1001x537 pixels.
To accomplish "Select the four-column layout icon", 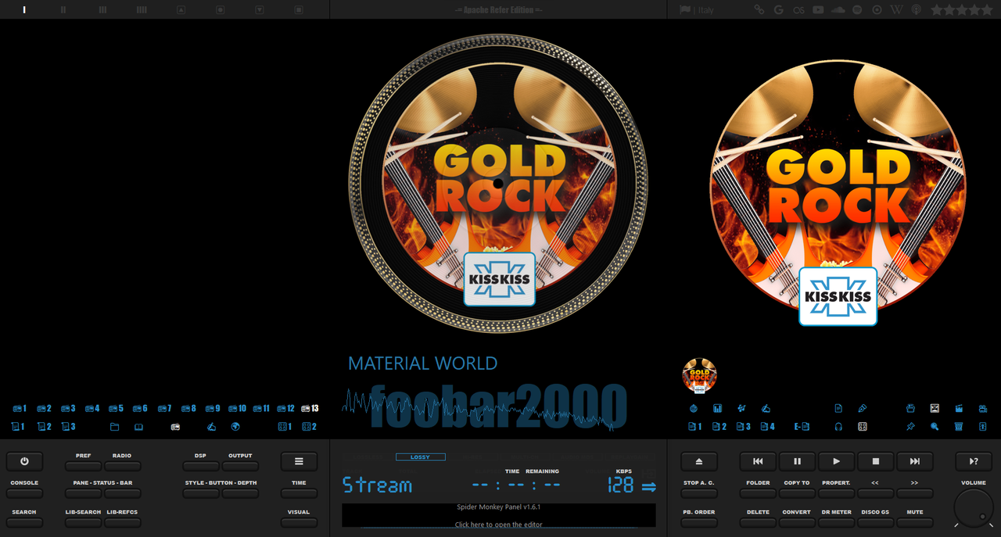I will click(x=142, y=9).
